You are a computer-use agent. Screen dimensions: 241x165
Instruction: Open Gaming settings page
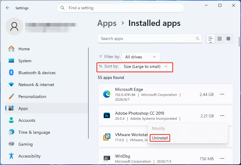47,144
